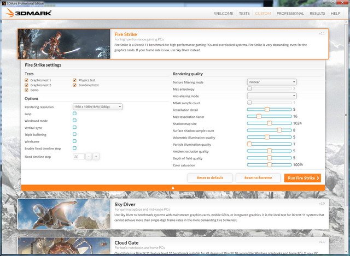This screenshot has height=256, width=350.
Task: Toggle the Physics test checkbox
Action: click(x=74, y=80)
